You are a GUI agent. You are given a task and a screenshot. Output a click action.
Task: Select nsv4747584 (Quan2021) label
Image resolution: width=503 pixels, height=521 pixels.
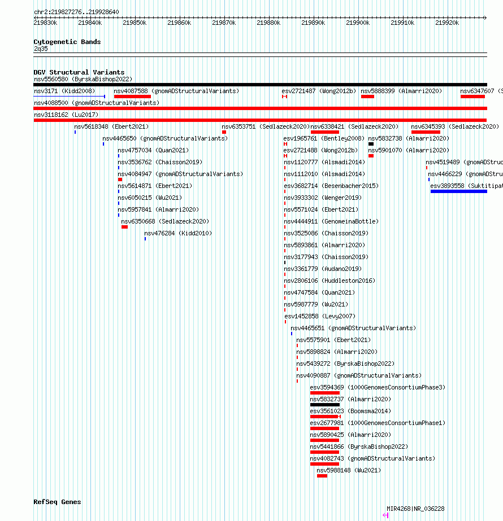point(319,292)
